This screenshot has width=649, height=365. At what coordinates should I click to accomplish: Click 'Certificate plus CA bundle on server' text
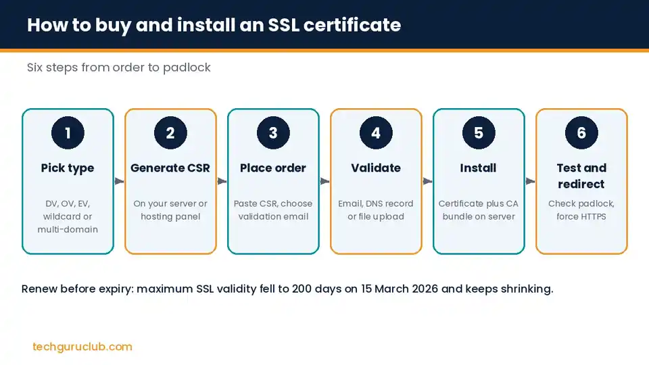[479, 210]
